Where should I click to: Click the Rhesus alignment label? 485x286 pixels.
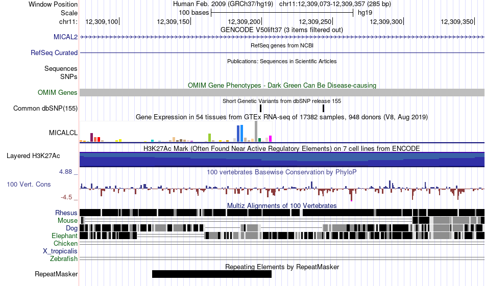(66, 213)
